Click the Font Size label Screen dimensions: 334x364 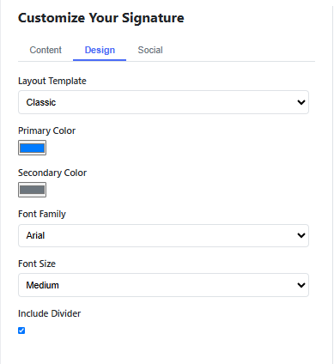tap(37, 264)
